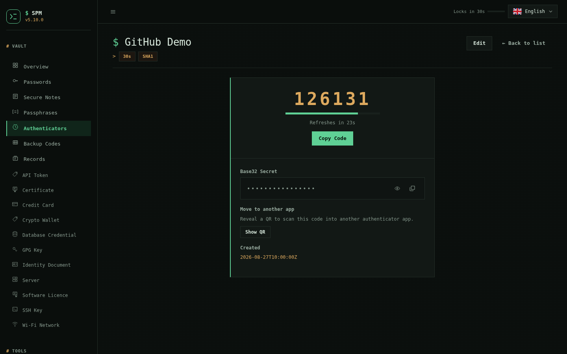Click the SPM terminal logo icon
Image resolution: width=567 pixels, height=354 pixels.
coord(13,17)
